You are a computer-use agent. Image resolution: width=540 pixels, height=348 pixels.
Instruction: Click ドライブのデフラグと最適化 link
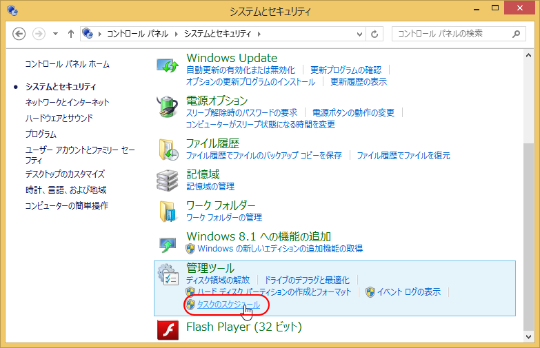click(307, 280)
